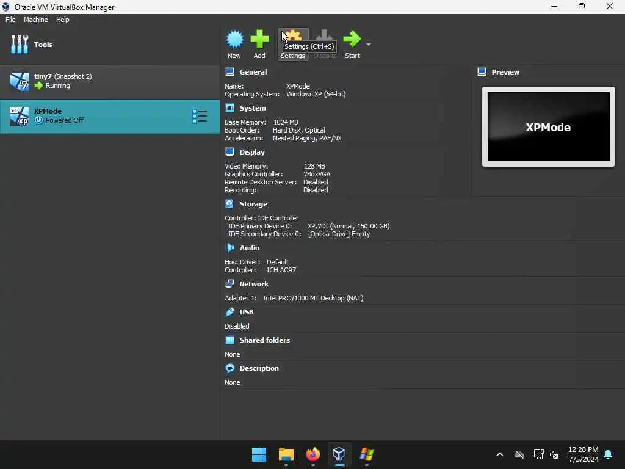The image size is (625, 469).
Task: Click the network tray icon
Action: [x=538, y=454]
